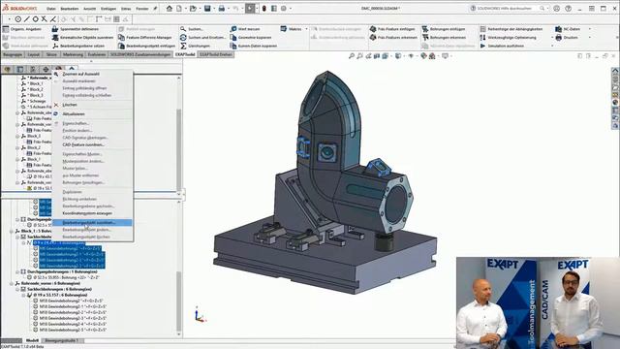Screen dimensions: 620x349
Task: Switch to the Baugruppe tab
Action: (13, 54)
